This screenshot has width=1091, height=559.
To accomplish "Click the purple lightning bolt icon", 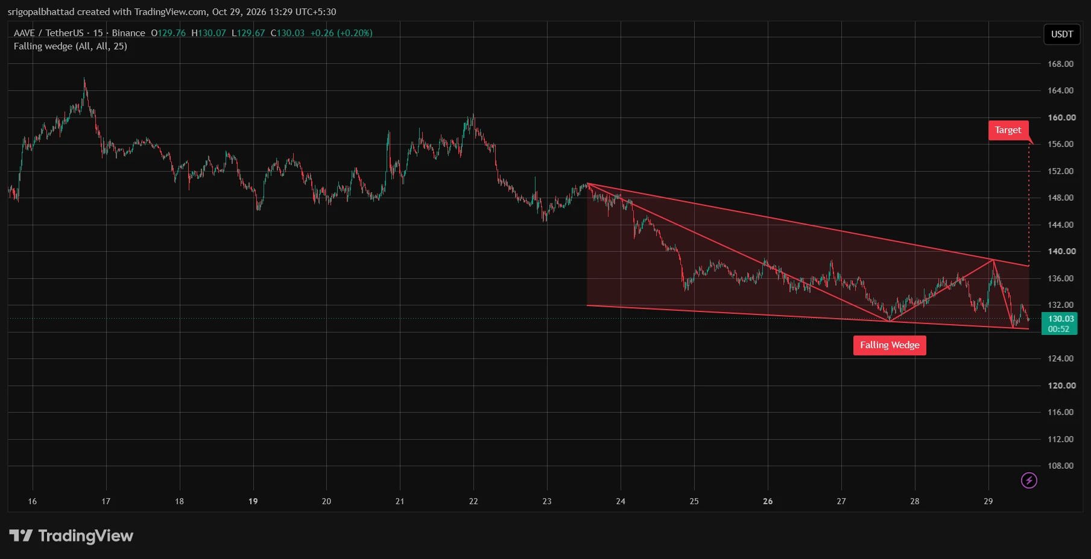I will click(1029, 480).
